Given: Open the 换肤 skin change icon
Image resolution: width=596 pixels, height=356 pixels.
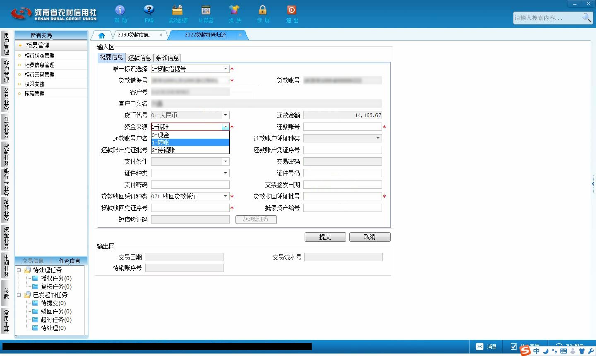Looking at the screenshot, I should [x=234, y=10].
